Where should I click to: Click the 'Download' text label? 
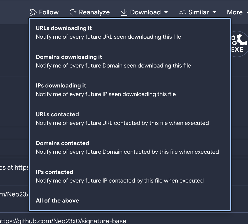[145, 12]
